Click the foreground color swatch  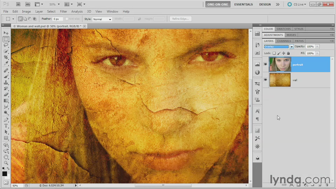point(5,174)
